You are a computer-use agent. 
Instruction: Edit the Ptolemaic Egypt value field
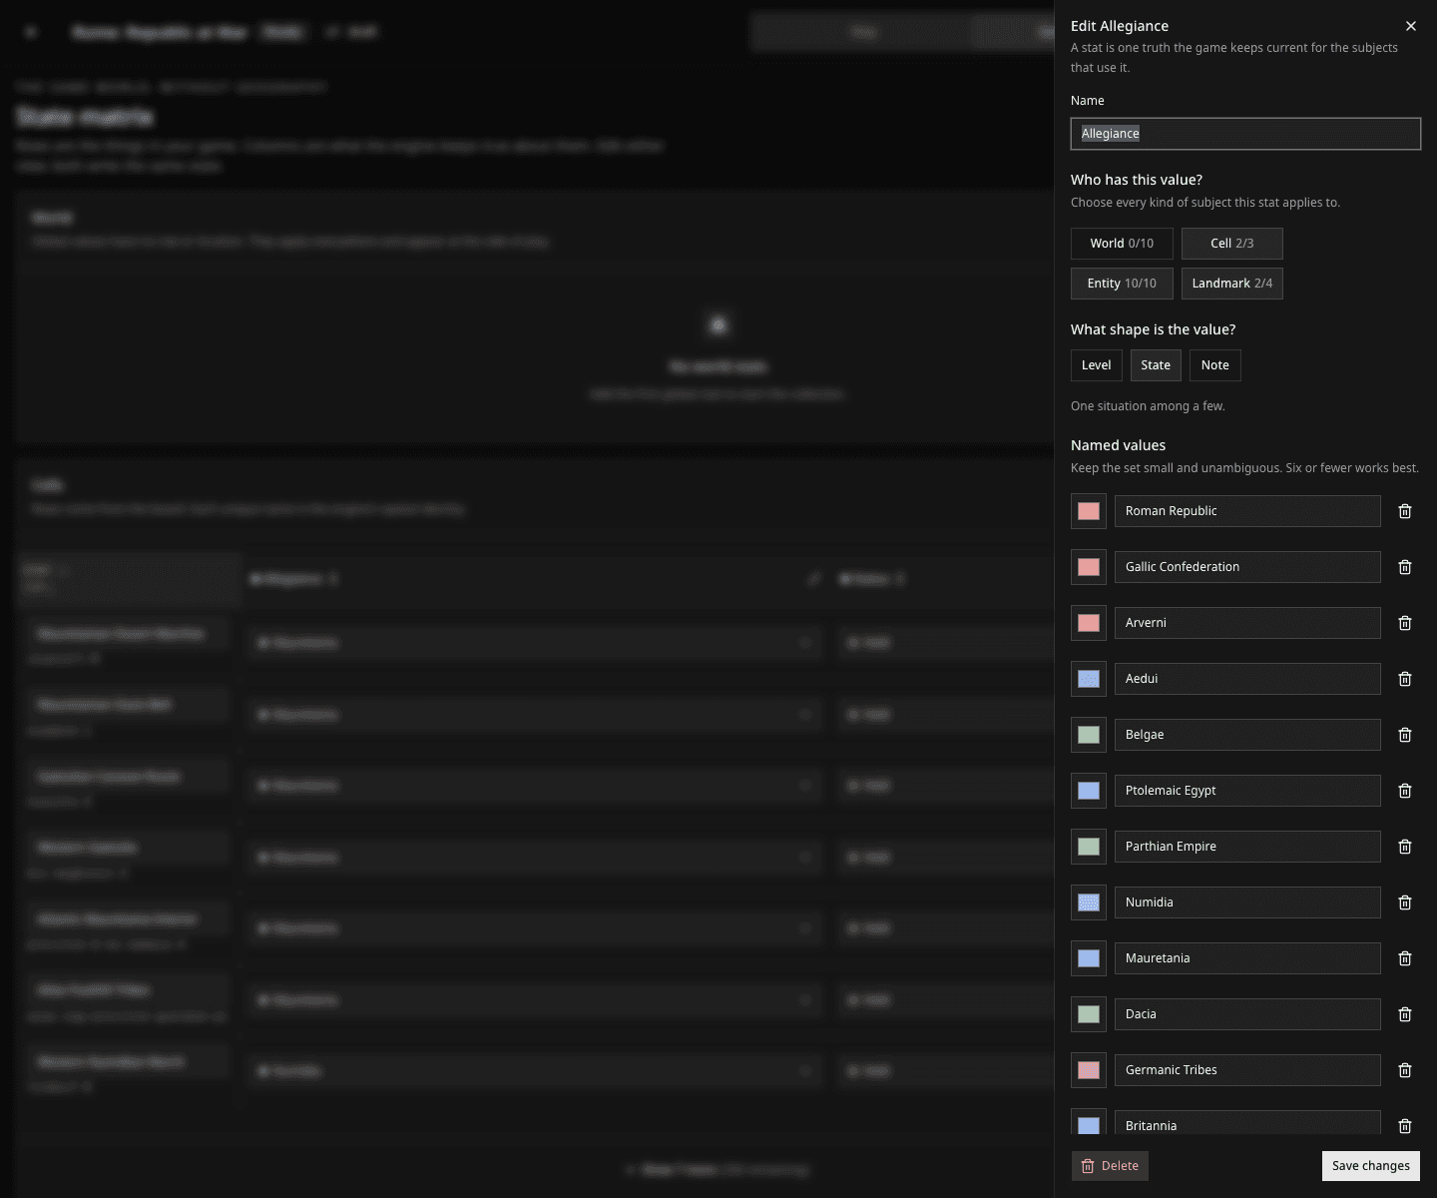pos(1247,791)
